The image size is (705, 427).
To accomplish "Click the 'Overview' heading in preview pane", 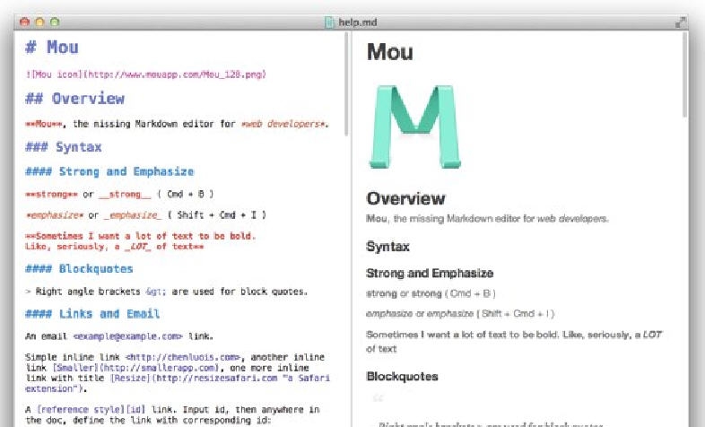I will click(405, 198).
